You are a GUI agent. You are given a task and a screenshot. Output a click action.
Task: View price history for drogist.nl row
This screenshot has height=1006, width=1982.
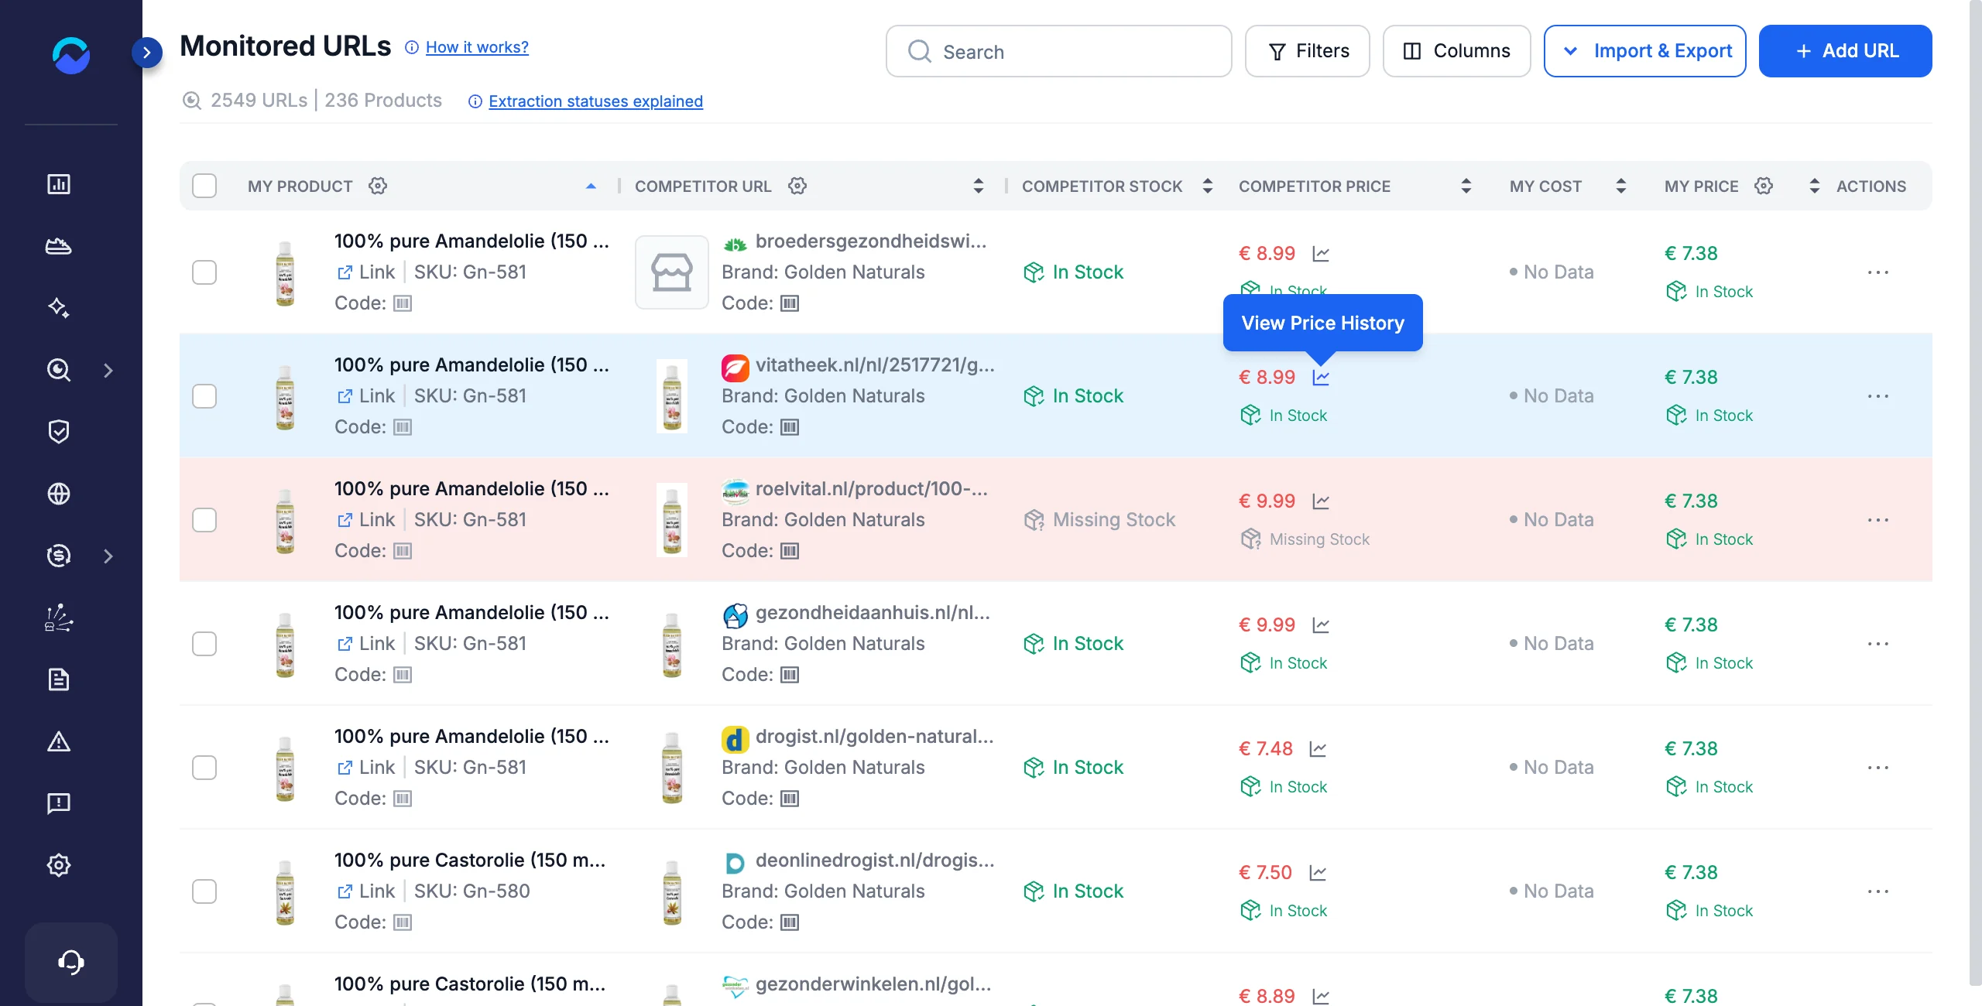click(1318, 749)
